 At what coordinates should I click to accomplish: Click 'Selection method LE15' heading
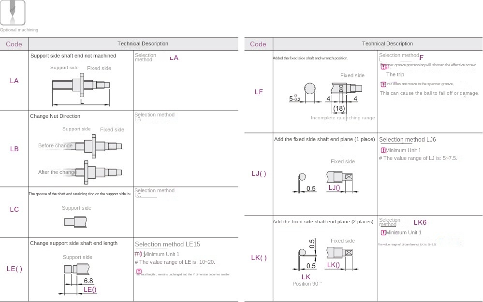[x=167, y=244]
